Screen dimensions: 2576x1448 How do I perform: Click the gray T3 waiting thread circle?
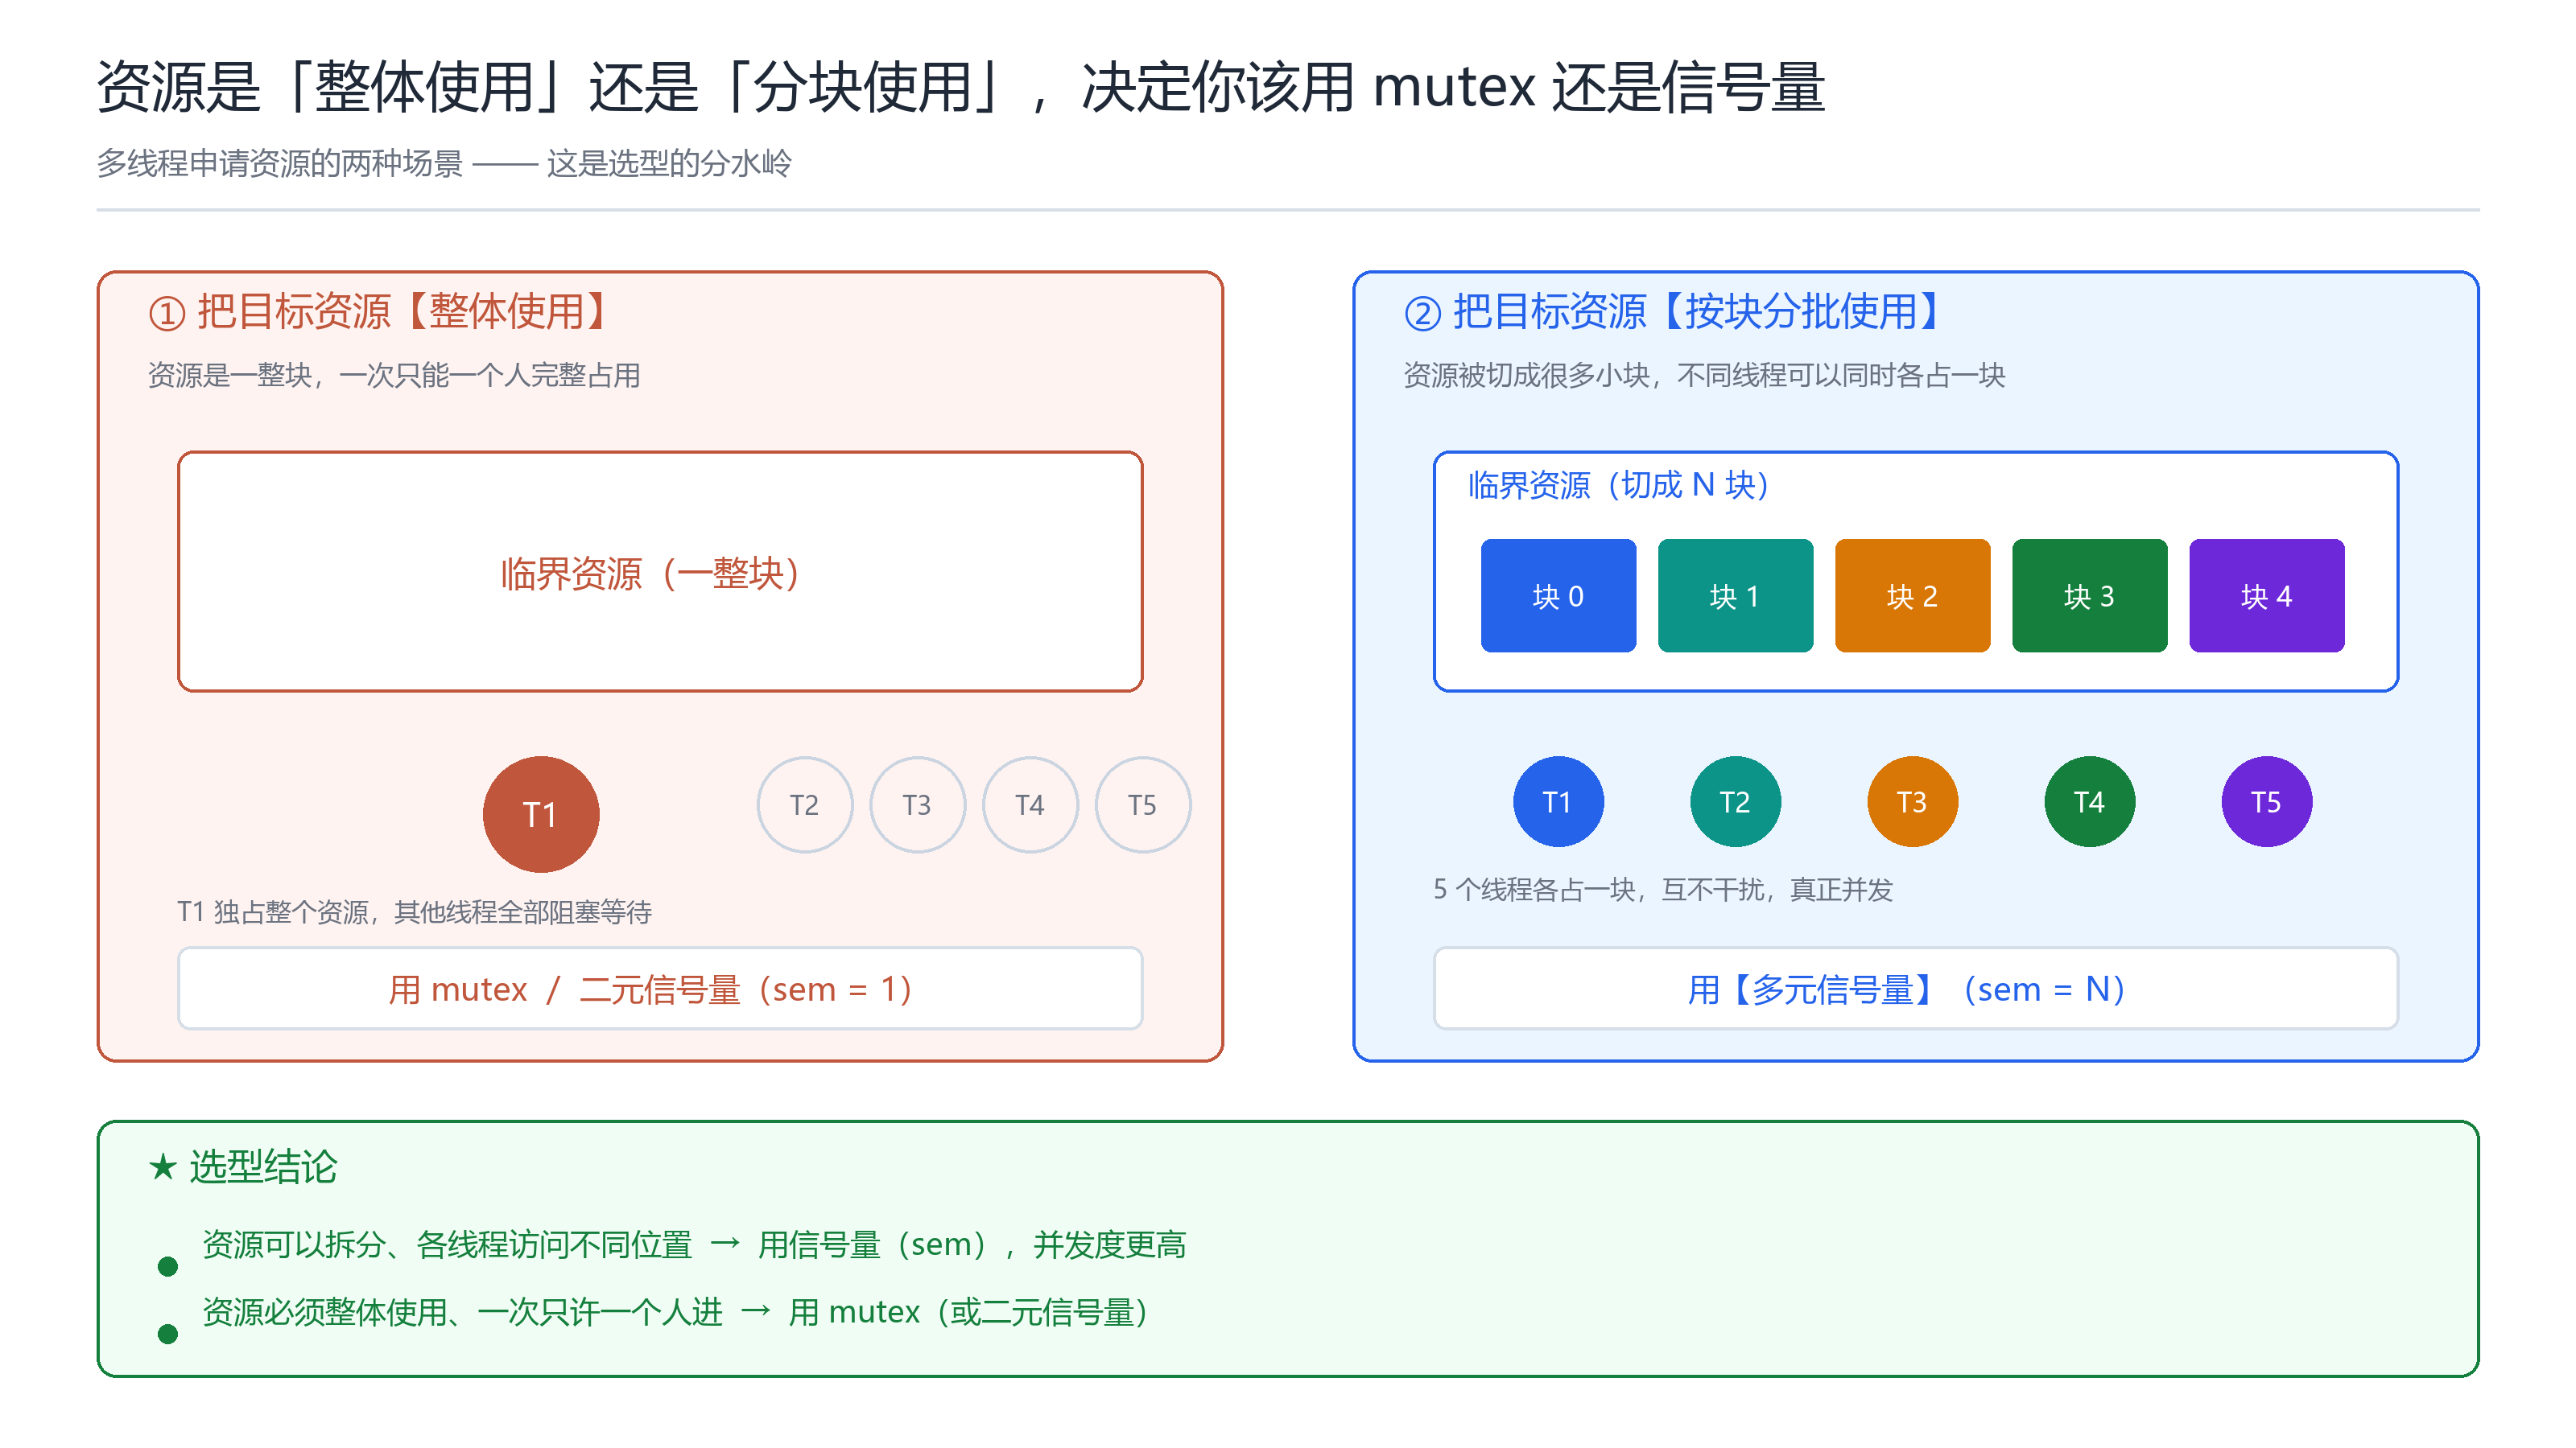pos(918,804)
